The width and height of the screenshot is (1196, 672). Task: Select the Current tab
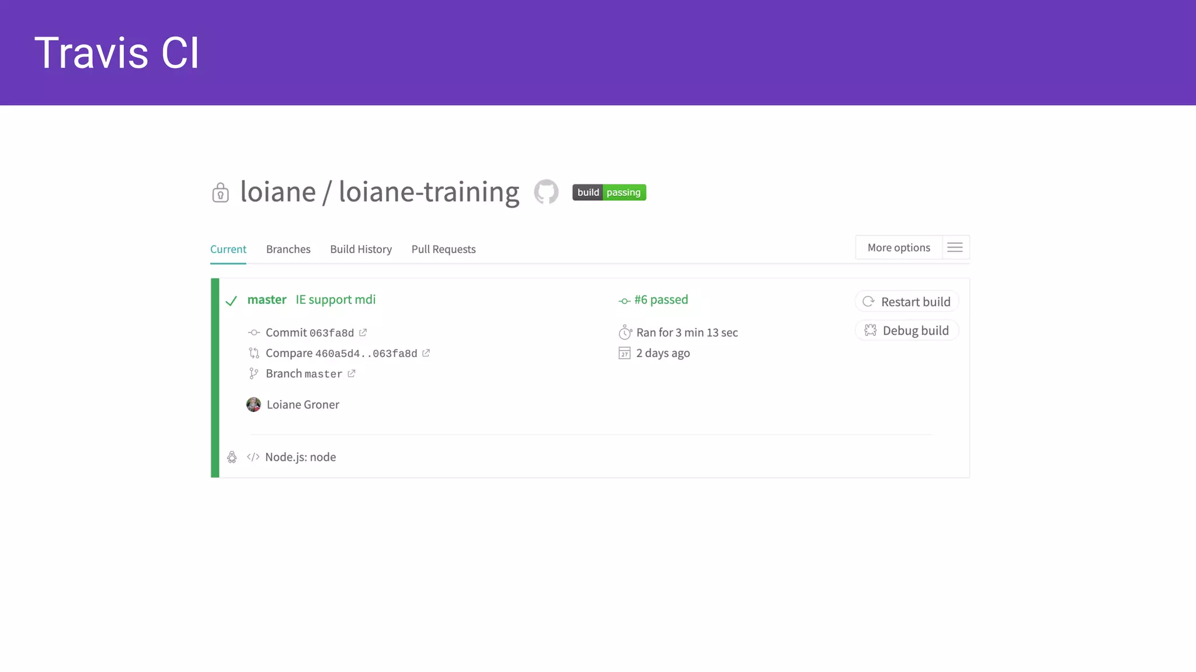(x=228, y=249)
